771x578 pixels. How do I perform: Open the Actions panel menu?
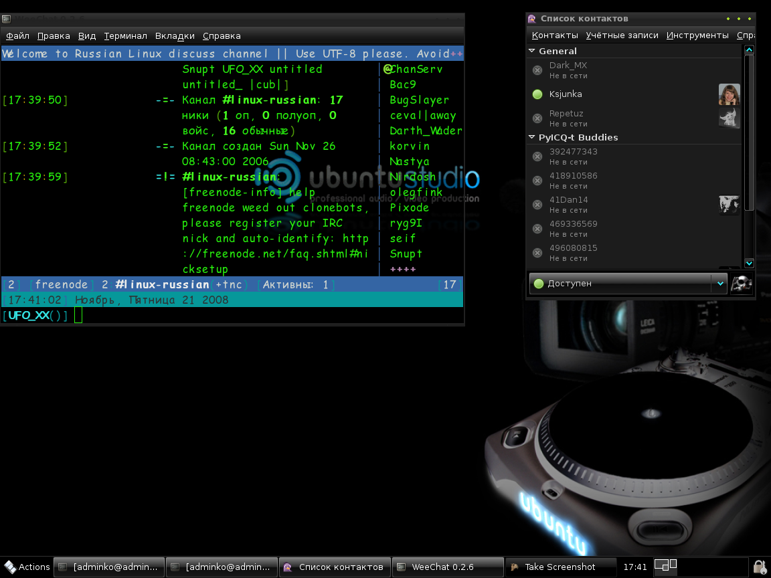pos(27,567)
